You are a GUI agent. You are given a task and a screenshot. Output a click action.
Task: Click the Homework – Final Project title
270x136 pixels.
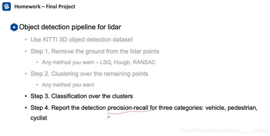[45, 6]
